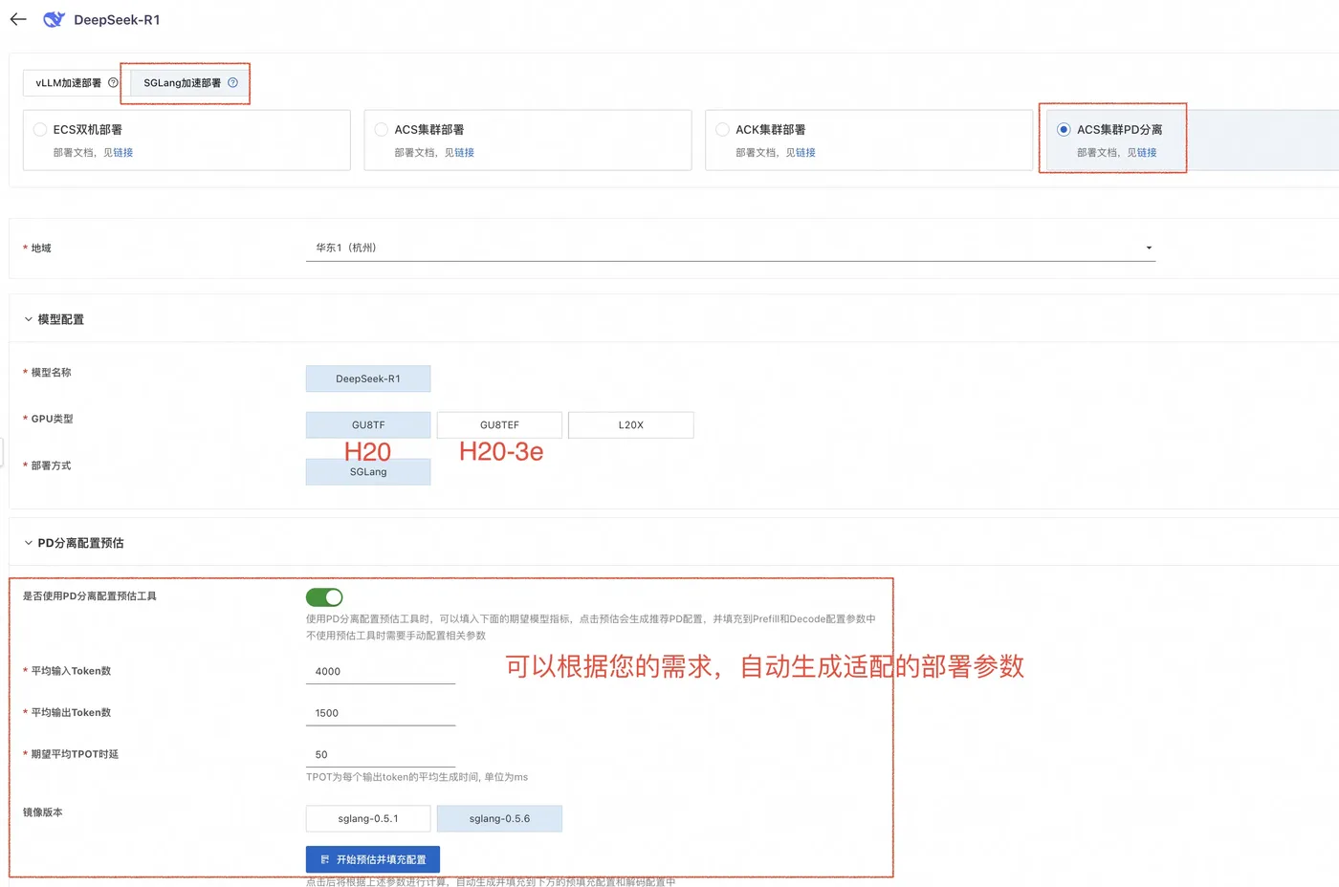Click the 平均输入Token数 label text
1339x887 pixels.
coord(71,671)
